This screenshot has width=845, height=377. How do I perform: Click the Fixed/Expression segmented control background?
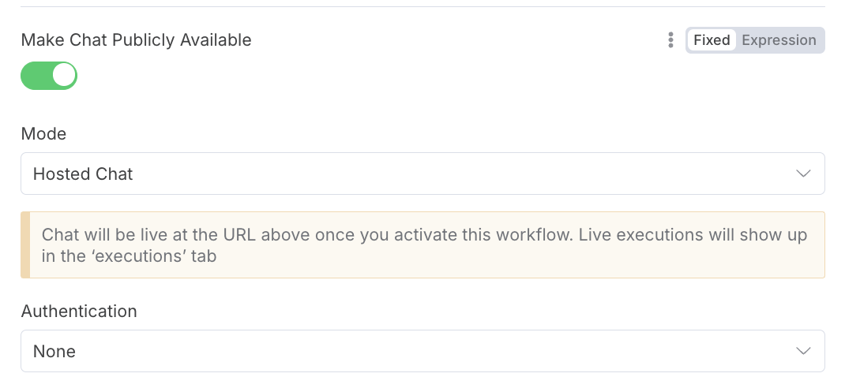pyautogui.click(x=755, y=40)
